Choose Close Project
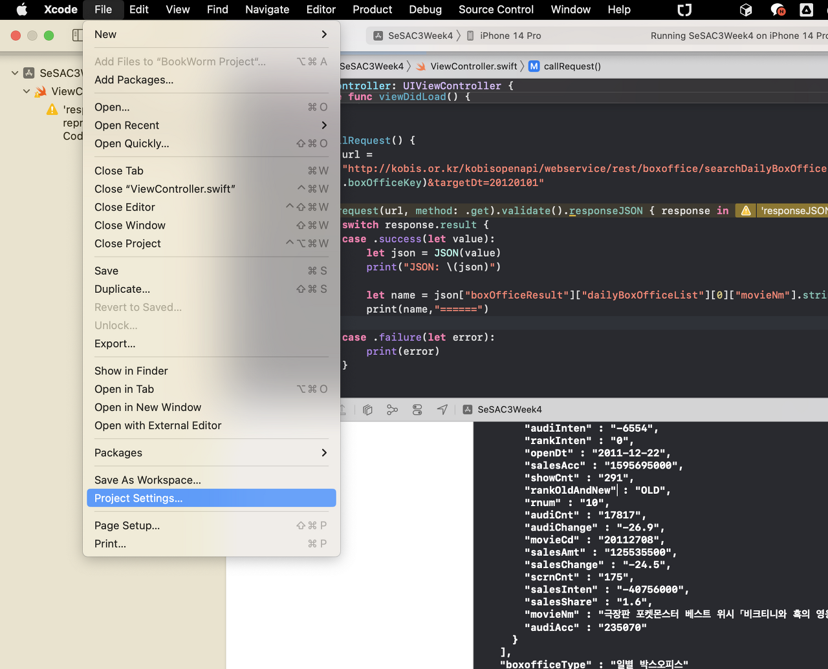Viewport: 828px width, 669px height. (212, 244)
